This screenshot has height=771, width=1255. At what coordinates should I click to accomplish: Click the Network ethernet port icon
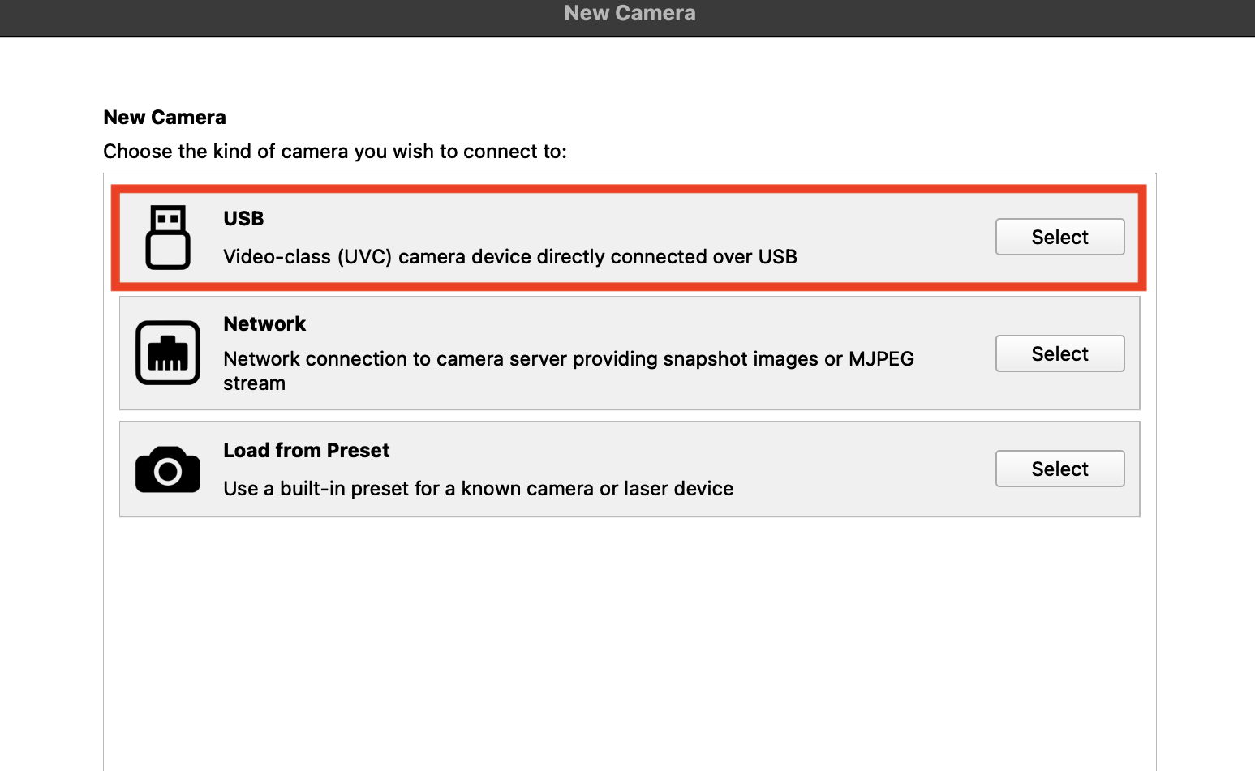tap(168, 353)
